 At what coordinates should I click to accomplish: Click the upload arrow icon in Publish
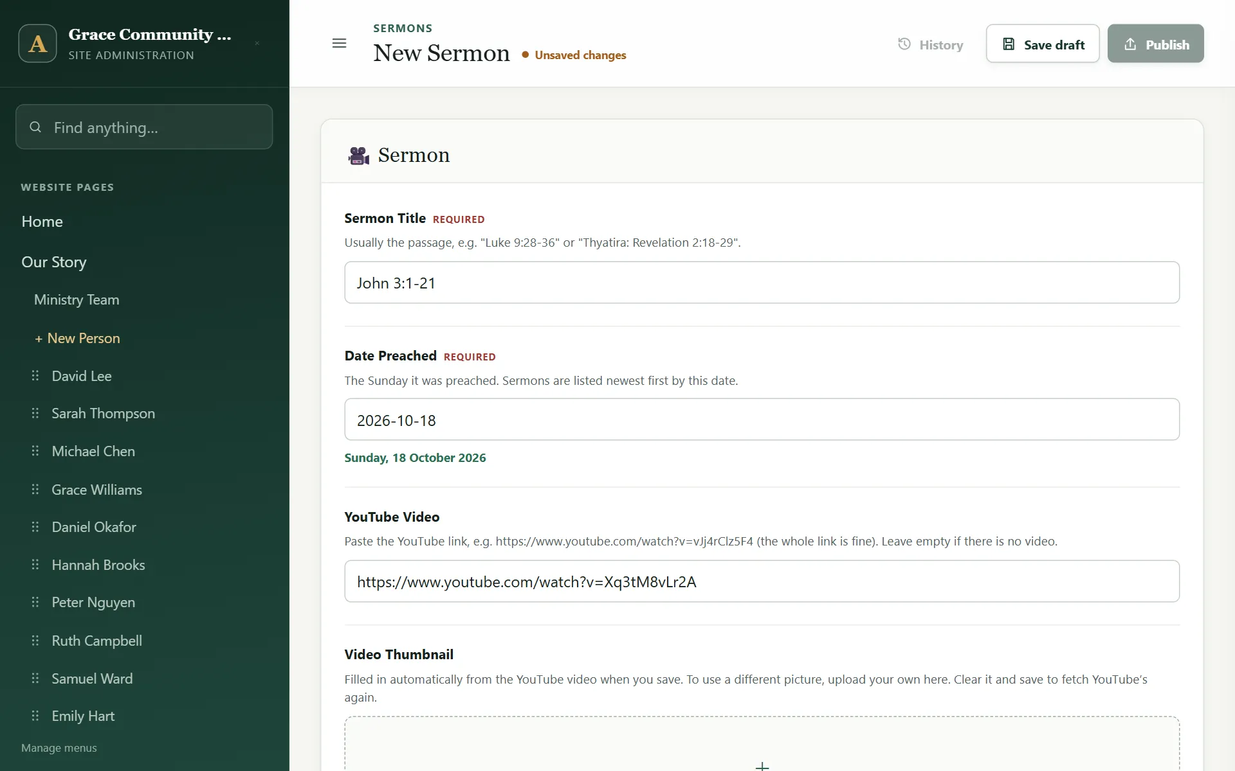pyautogui.click(x=1130, y=44)
